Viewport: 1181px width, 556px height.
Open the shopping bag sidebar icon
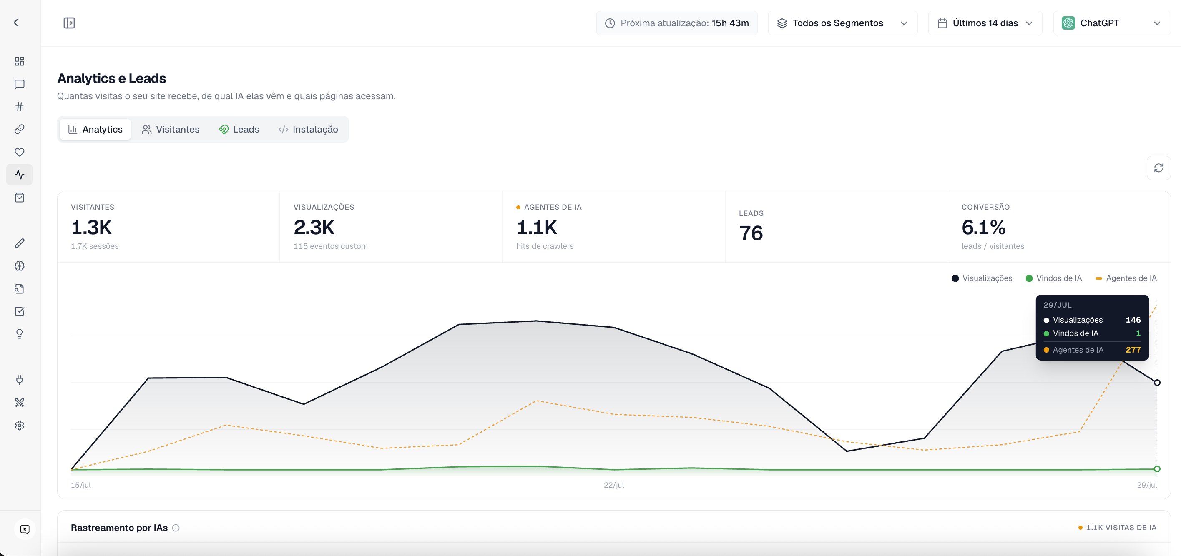[x=19, y=198]
